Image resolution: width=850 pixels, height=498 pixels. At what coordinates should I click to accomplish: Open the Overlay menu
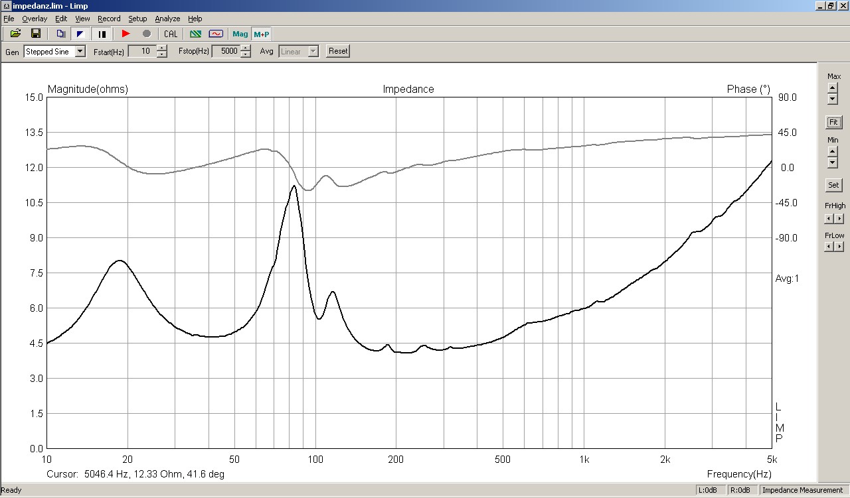[x=35, y=19]
